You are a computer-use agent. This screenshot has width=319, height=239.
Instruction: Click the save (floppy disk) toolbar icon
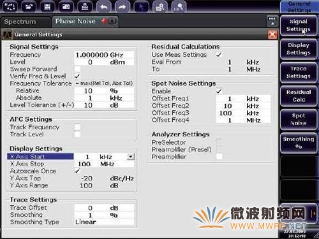tap(47, 6)
